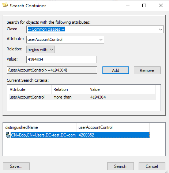Maximize the Search Container window
Viewport: 169px width, 173px height.
click(x=144, y=5)
